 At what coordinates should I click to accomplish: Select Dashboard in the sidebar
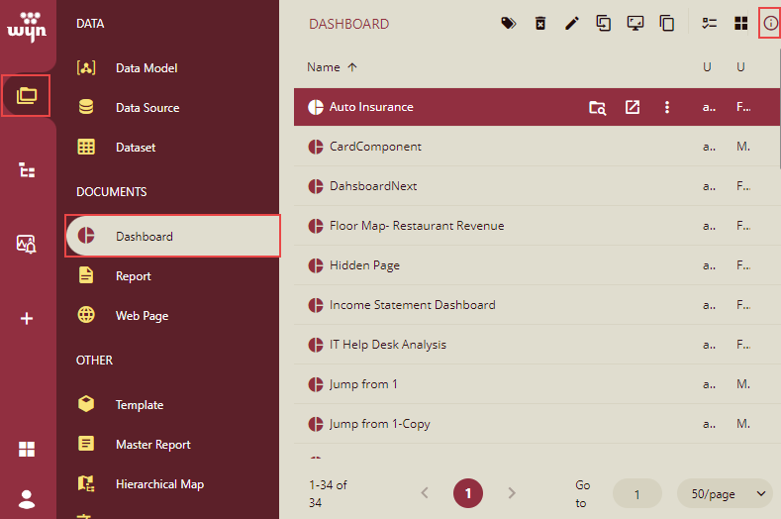pos(172,236)
